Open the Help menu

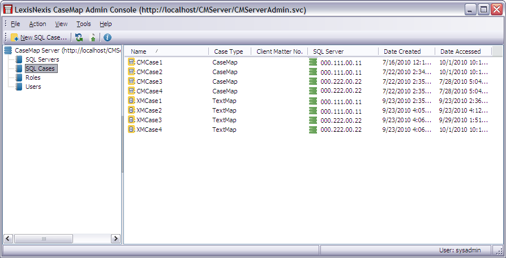(105, 24)
